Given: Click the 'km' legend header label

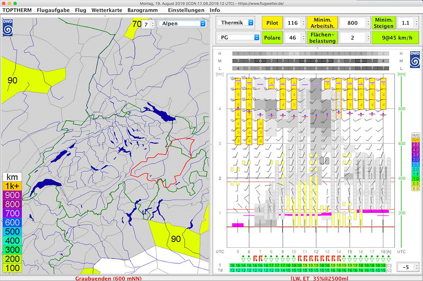Looking at the screenshot, I should (x=12, y=177).
